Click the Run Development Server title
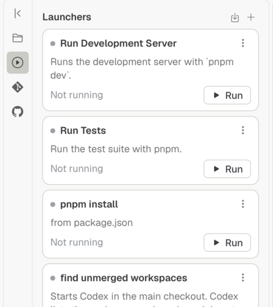Screen dimensions: 273x307 [118, 44]
